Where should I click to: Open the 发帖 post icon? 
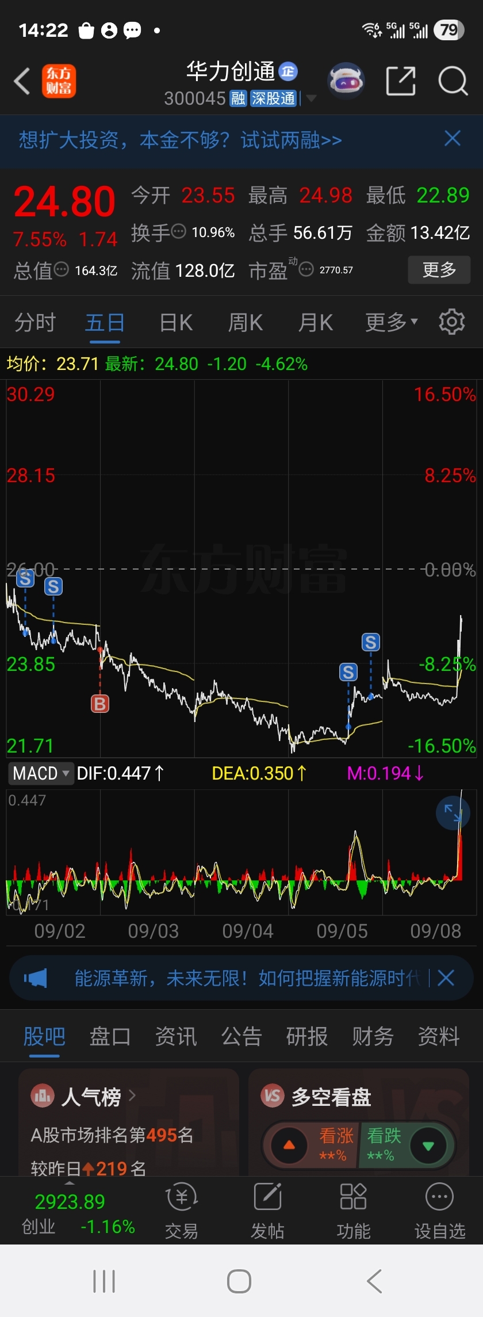tap(267, 1197)
